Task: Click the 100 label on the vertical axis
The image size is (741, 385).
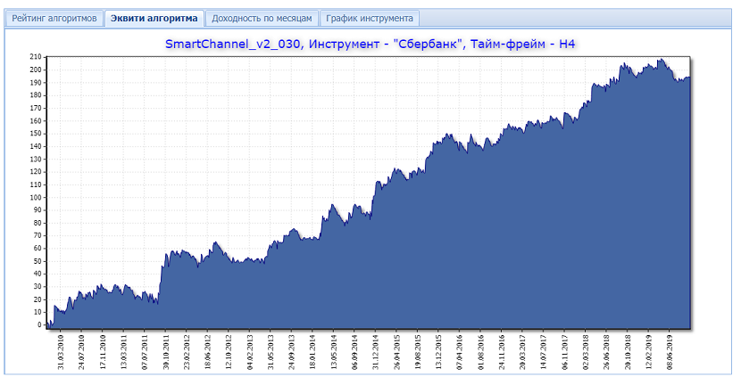Action: (36, 197)
